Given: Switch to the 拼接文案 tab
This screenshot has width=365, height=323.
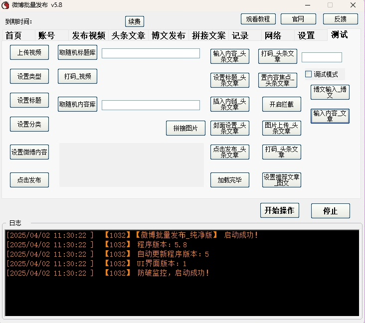Looking at the screenshot, I should click(208, 35).
